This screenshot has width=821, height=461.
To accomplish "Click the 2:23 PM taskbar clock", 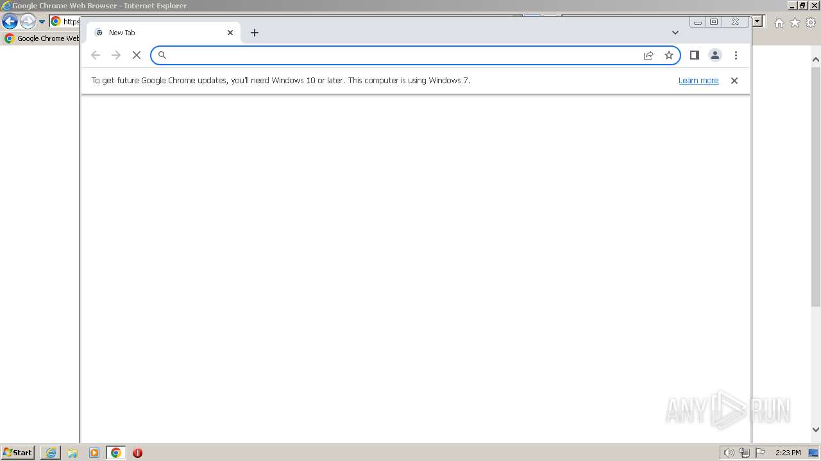I will (788, 453).
